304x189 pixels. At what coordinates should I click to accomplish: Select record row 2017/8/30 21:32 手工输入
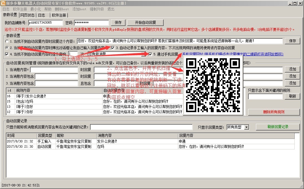pos(150,141)
